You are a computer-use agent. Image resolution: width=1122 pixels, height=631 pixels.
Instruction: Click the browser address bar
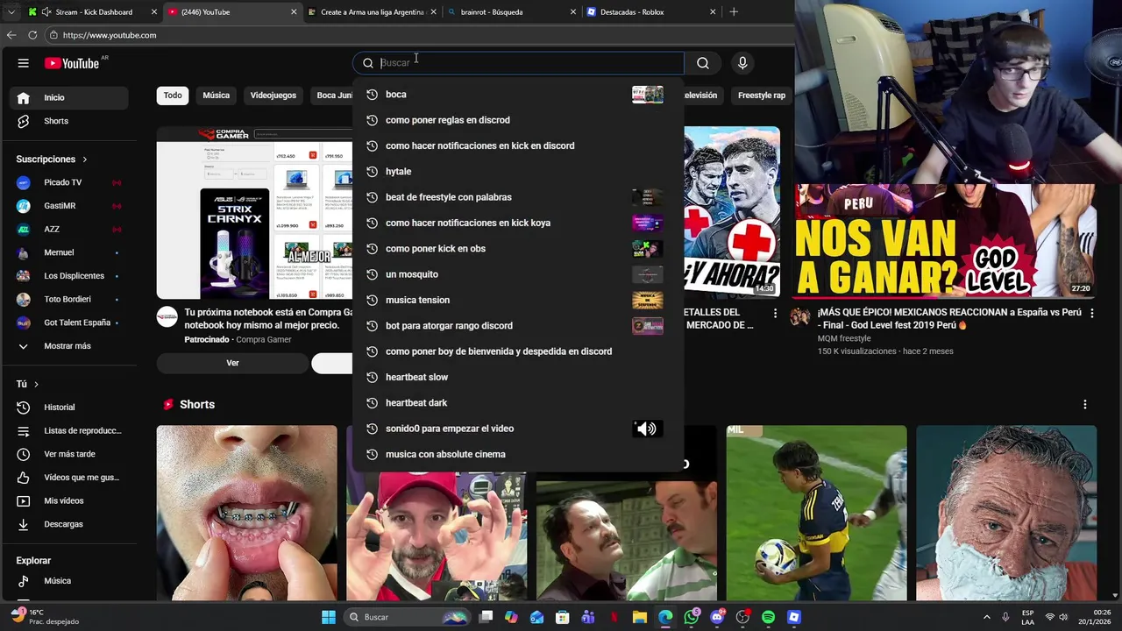tap(421, 35)
